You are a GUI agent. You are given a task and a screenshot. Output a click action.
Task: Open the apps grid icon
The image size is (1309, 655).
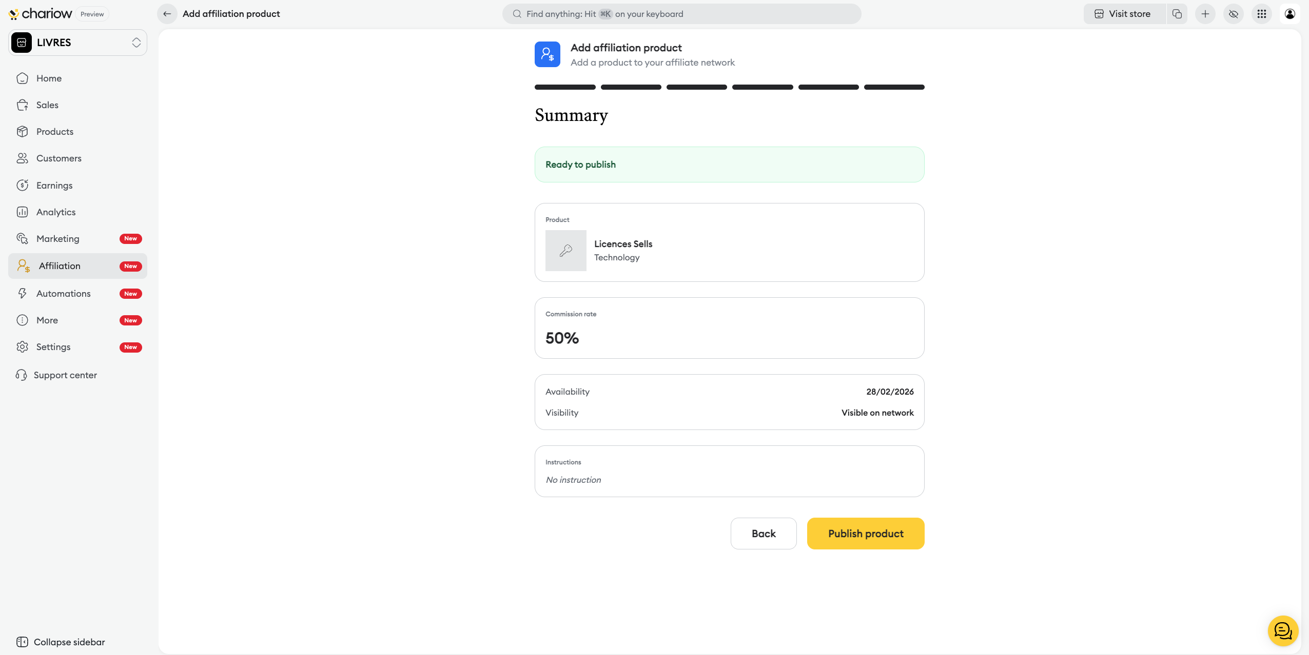point(1261,14)
